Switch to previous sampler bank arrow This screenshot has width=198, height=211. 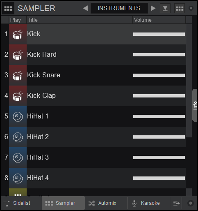click(x=86, y=8)
